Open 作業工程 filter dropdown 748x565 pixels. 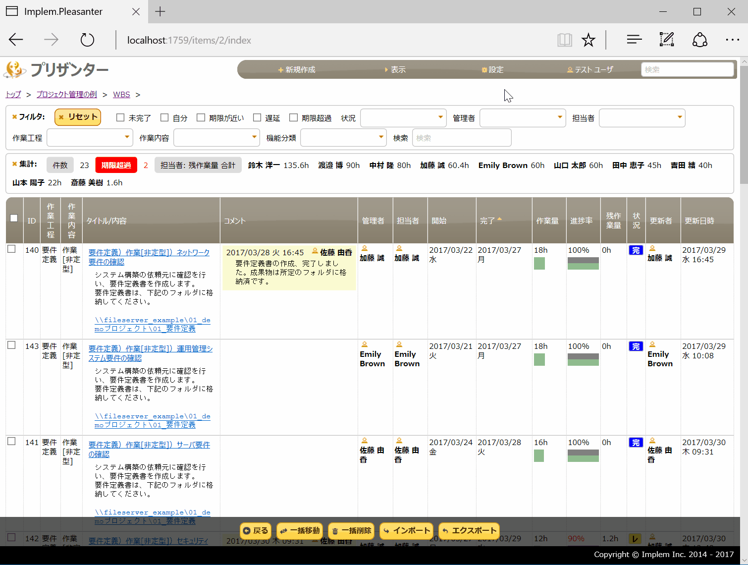pyautogui.click(x=90, y=138)
